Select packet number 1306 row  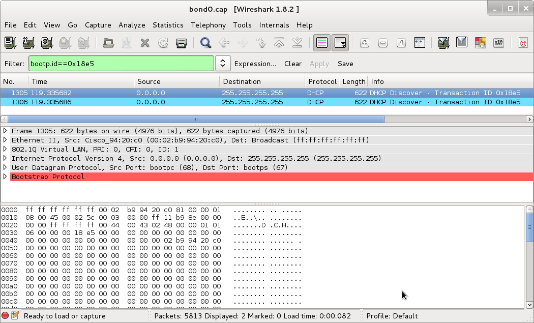pos(267,102)
